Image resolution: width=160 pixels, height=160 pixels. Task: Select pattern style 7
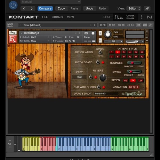112,57
